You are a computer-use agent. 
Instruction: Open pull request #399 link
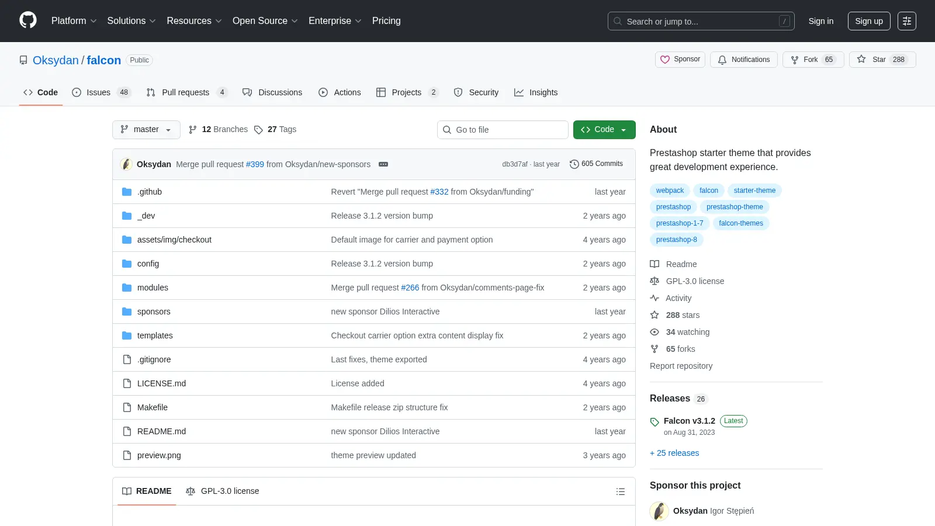pyautogui.click(x=255, y=164)
